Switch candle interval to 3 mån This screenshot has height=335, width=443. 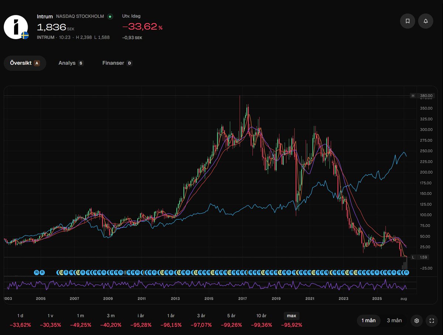(x=394, y=321)
